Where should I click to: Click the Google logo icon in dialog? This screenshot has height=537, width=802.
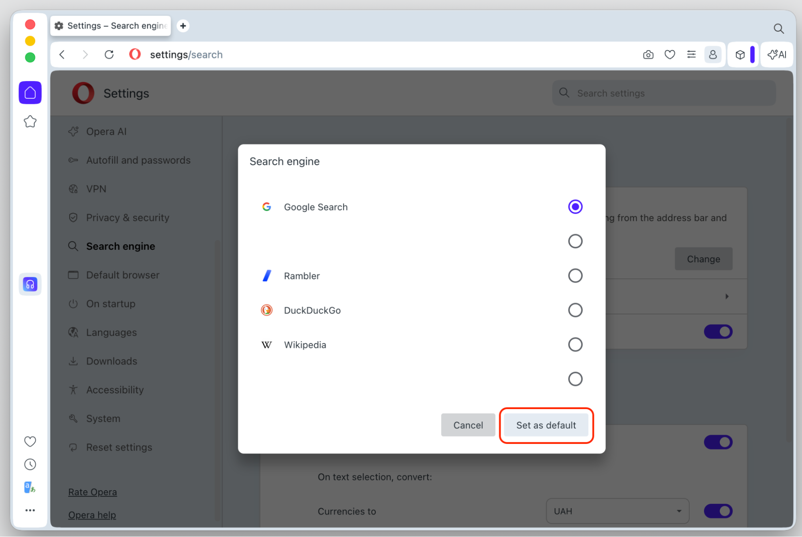click(267, 207)
